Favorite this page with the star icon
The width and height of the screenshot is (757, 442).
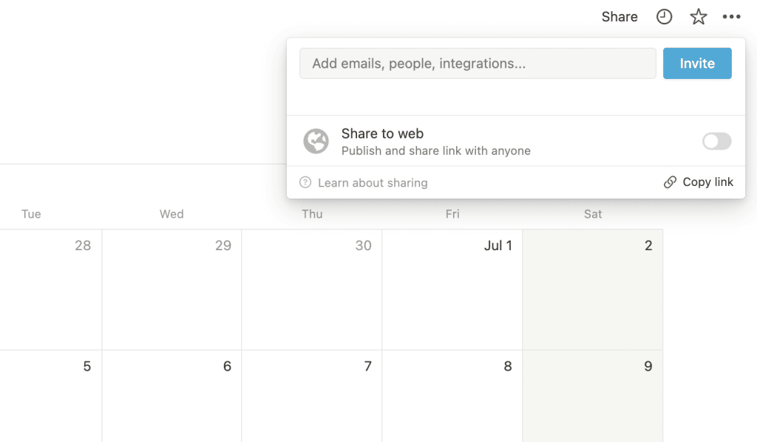click(698, 17)
